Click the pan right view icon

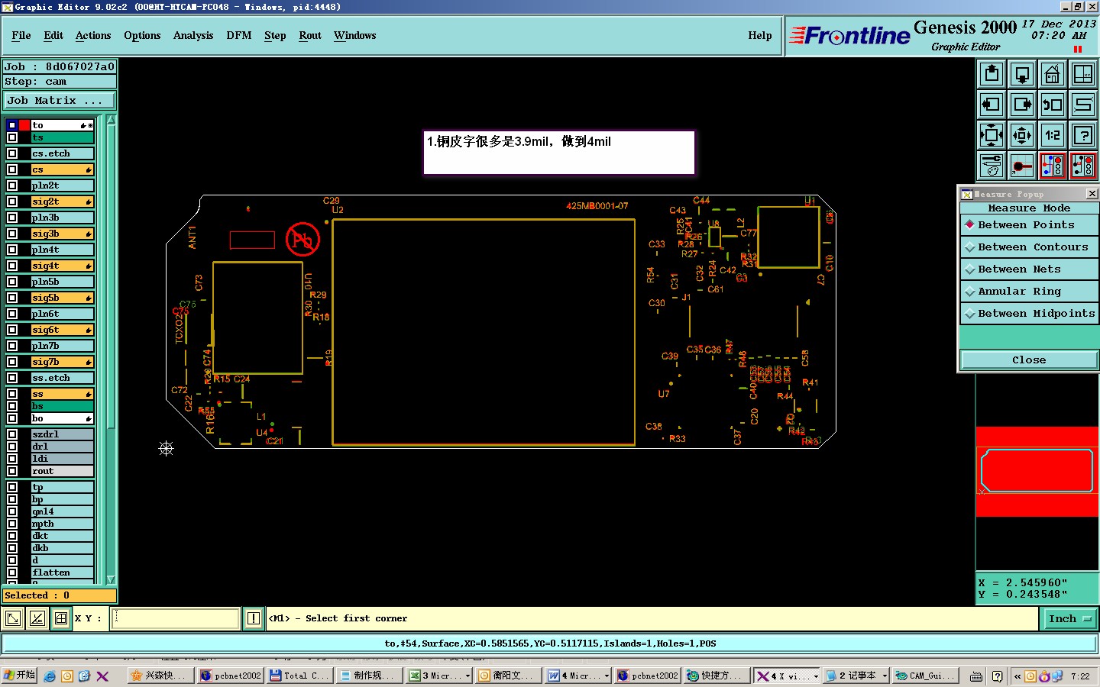[1022, 105]
